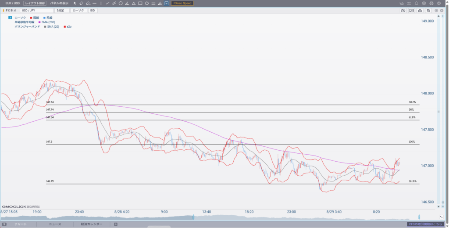
Task: Select the parallel channel lines tool
Action: click(x=114, y=4)
